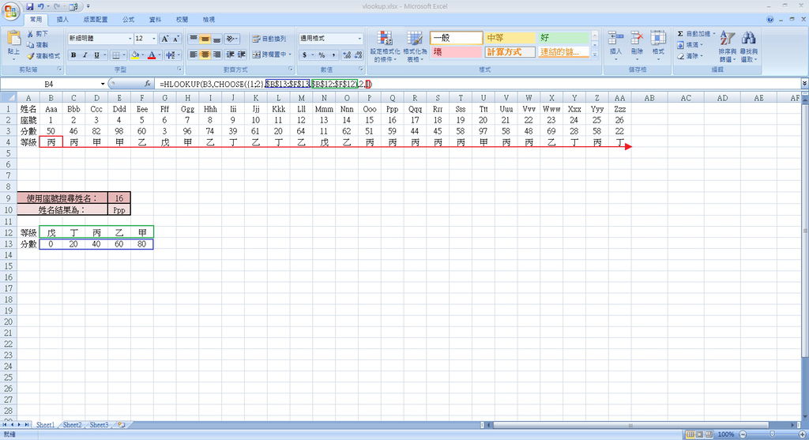Expand the Name Box dropdown arrow
809x440 pixels.
(x=102, y=84)
